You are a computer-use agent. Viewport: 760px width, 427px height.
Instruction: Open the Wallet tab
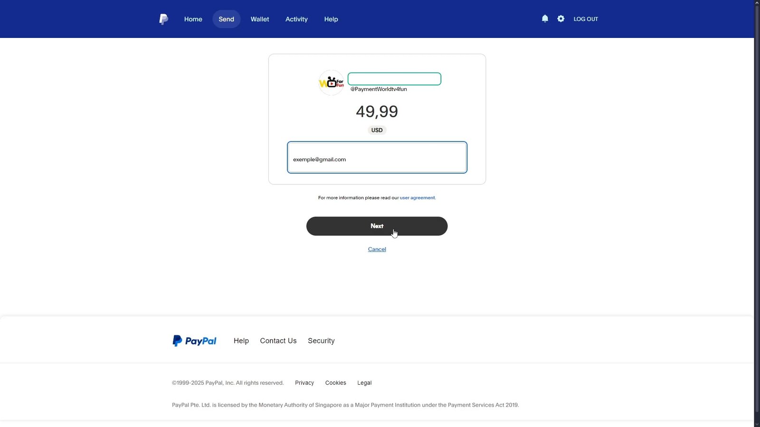260,19
